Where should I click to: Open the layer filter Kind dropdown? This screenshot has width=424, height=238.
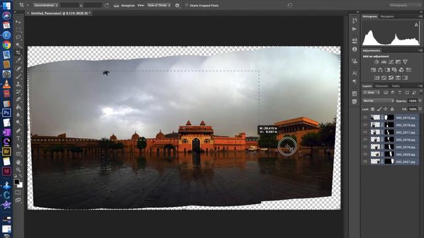pyautogui.click(x=371, y=93)
